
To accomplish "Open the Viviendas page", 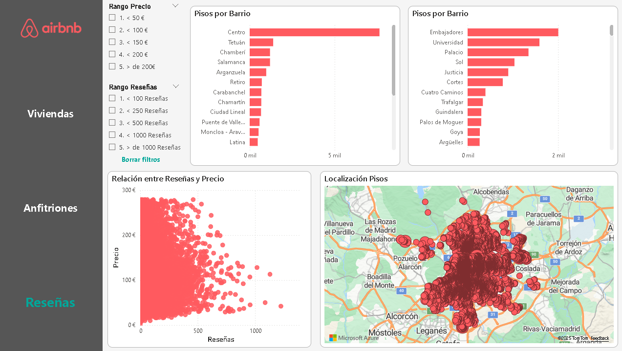I will [50, 114].
